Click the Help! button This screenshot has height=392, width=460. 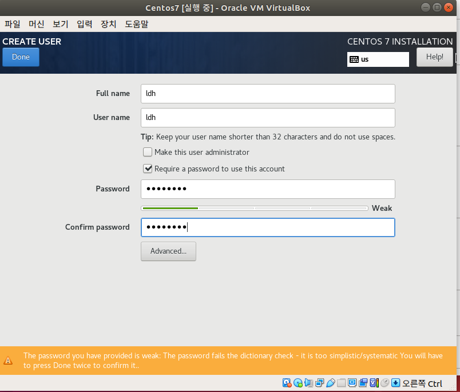click(x=434, y=57)
